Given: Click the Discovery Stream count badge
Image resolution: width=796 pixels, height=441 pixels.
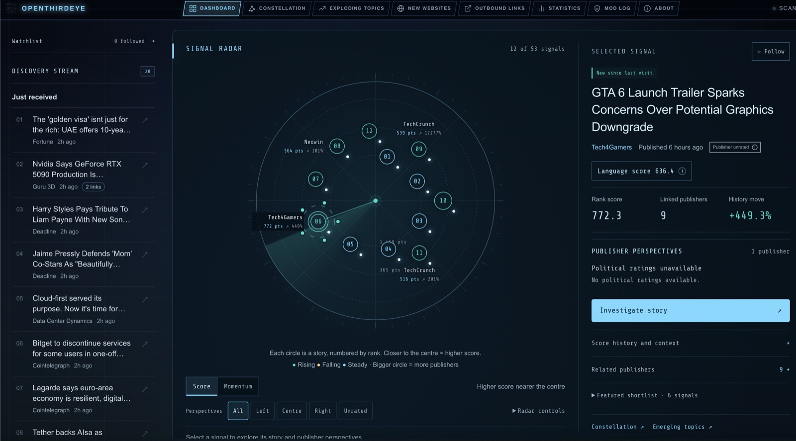Looking at the screenshot, I should (148, 71).
